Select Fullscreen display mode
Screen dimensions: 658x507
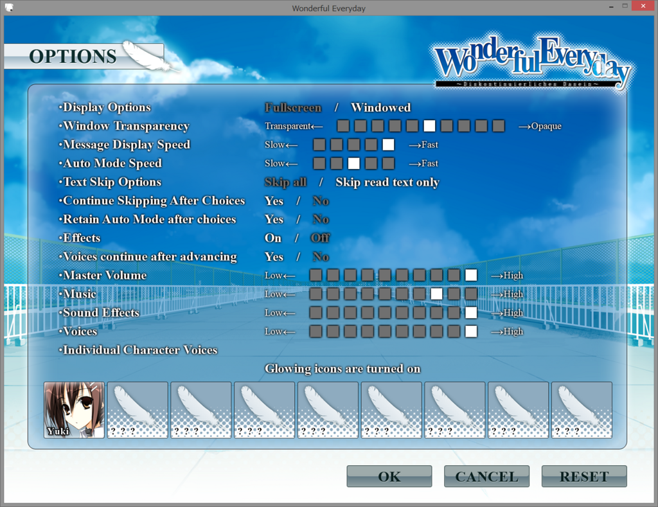tap(293, 108)
